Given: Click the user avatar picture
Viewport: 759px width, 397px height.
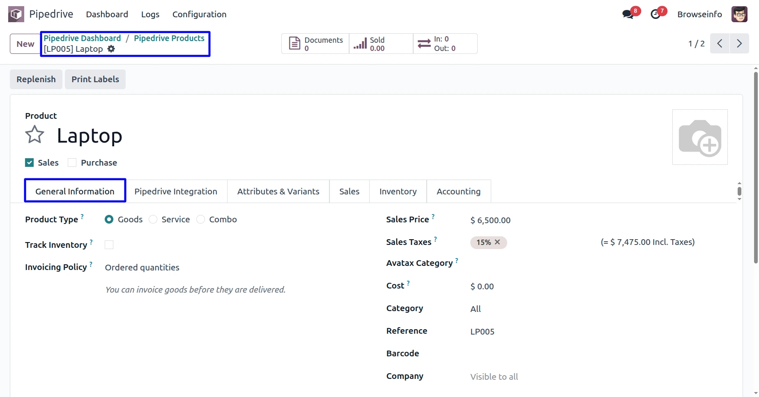Looking at the screenshot, I should 739,14.
